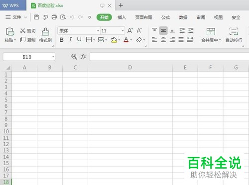The image size is (249, 185).
Task: Select column D header
Action: (130, 68)
